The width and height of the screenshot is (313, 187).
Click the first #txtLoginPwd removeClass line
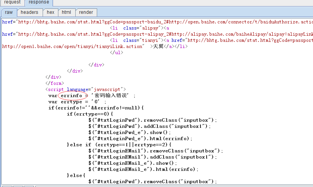[153, 120]
